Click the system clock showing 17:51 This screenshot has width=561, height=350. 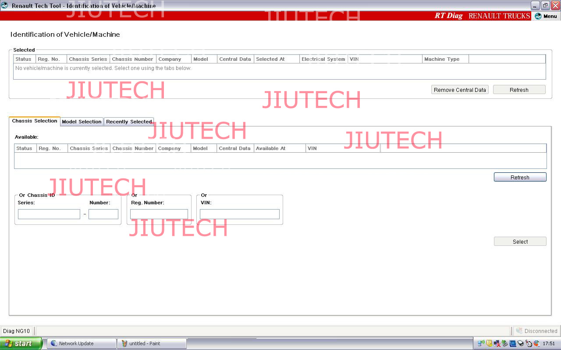(x=549, y=343)
